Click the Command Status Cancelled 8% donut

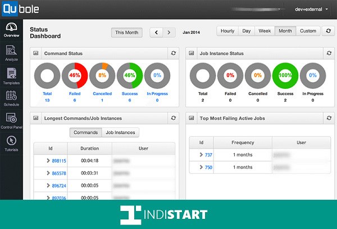[102, 75]
